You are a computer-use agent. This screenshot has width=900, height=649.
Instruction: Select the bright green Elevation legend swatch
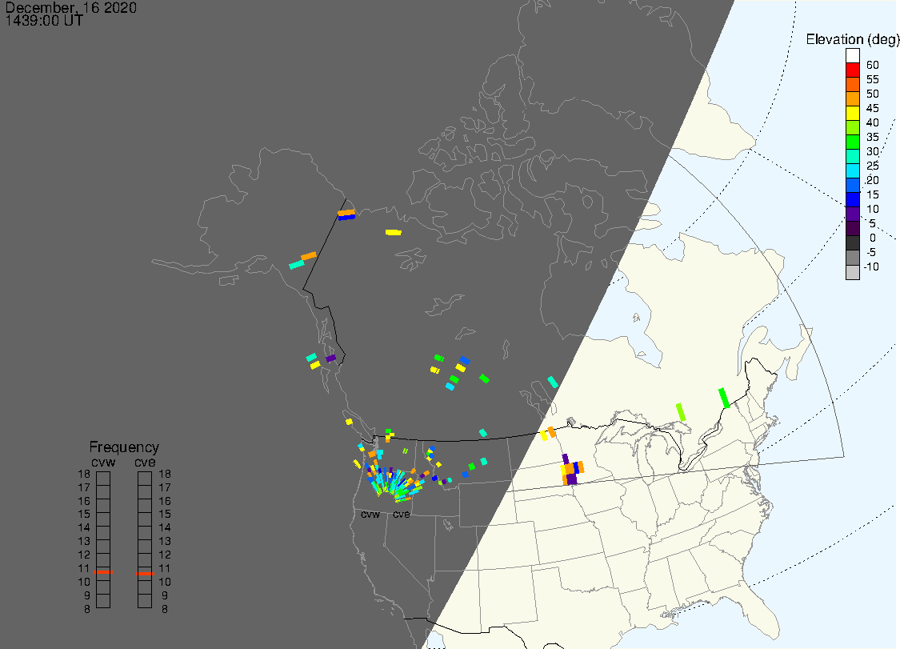tap(852, 142)
